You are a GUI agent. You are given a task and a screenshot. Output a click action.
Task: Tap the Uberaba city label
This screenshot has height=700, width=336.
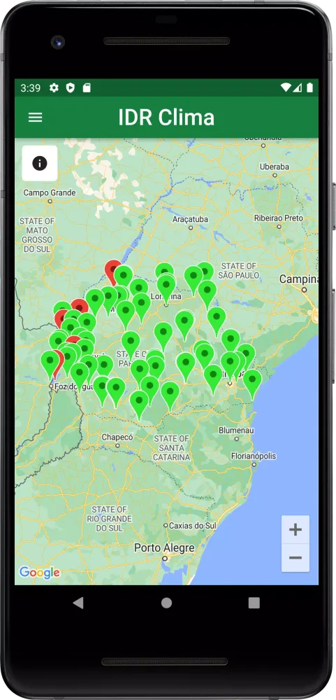click(x=274, y=167)
